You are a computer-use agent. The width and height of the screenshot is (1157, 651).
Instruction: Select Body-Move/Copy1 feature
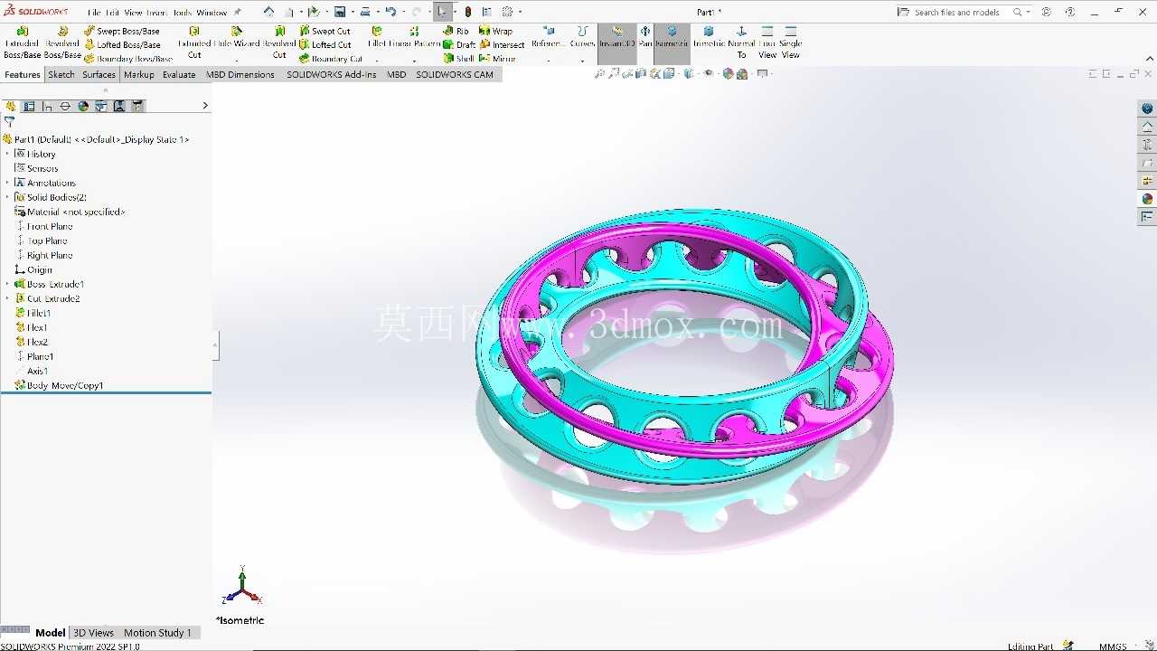[59, 385]
